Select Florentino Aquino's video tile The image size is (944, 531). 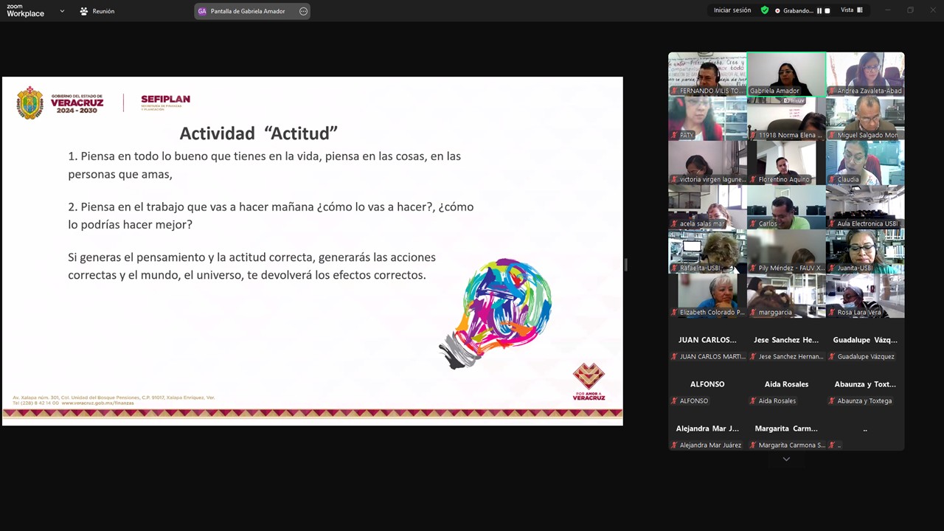pyautogui.click(x=786, y=162)
